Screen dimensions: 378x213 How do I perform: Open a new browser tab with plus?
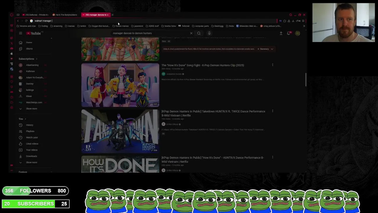pyautogui.click(x=113, y=15)
